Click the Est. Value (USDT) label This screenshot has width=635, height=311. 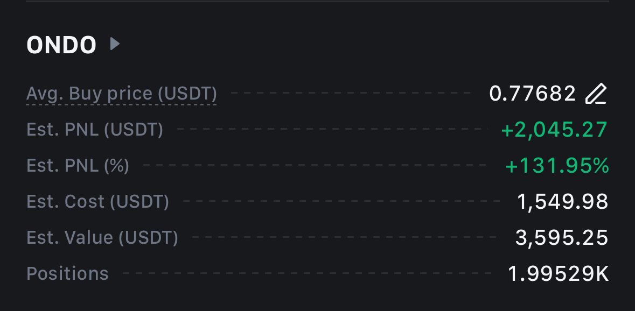[x=102, y=237]
